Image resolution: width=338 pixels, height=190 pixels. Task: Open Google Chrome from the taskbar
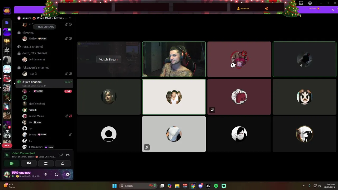pyautogui.click(x=193, y=186)
